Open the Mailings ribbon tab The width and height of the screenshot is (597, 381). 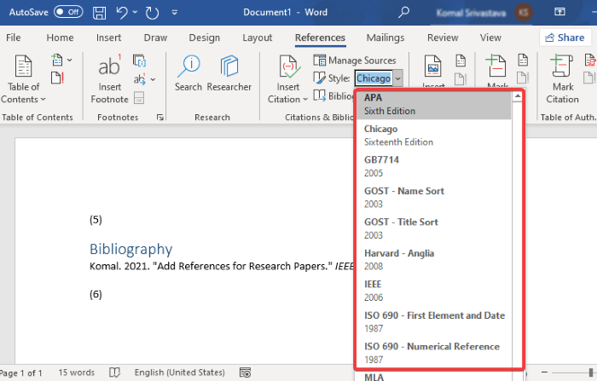pos(385,38)
